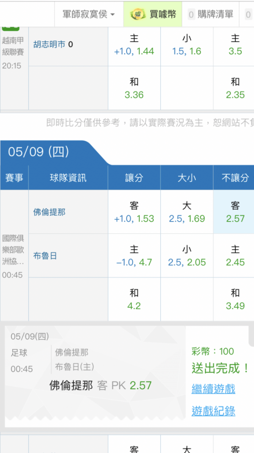
Task: Pick 布魯日 home handicap -1.0, 4.7
Action: 134,255
